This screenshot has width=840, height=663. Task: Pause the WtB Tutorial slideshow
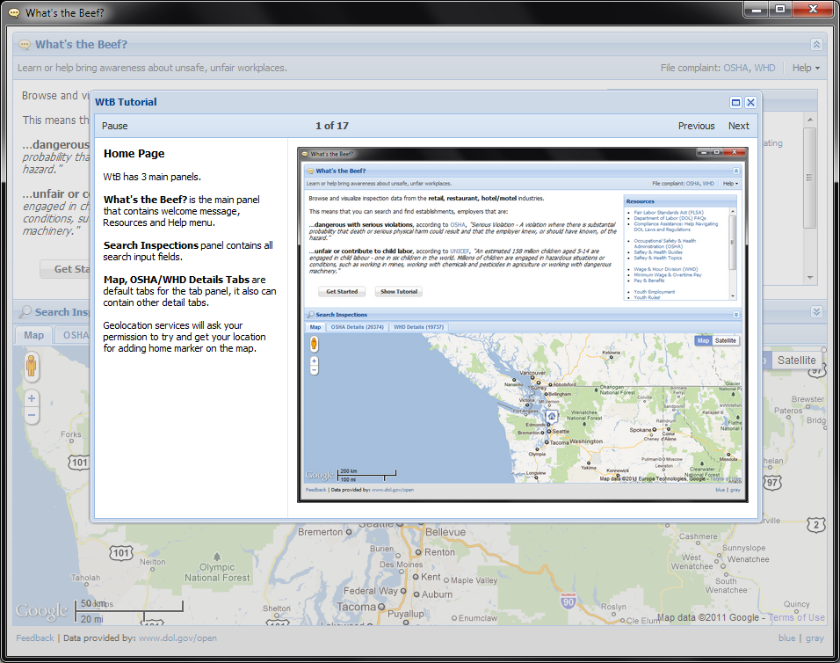[x=114, y=126]
